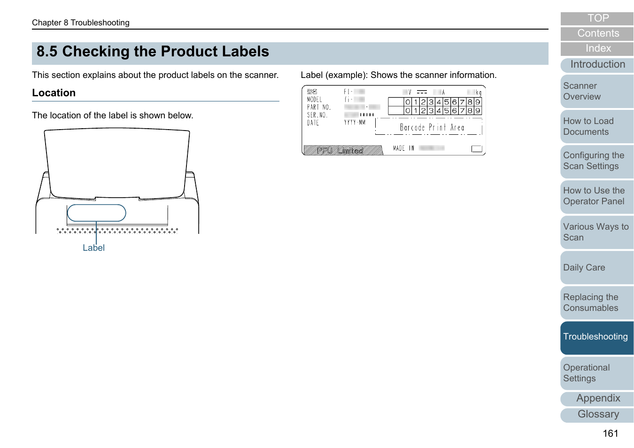Open Replacing the Consumables chapter
Viewport: 634px width, 448px height.
[x=597, y=302]
